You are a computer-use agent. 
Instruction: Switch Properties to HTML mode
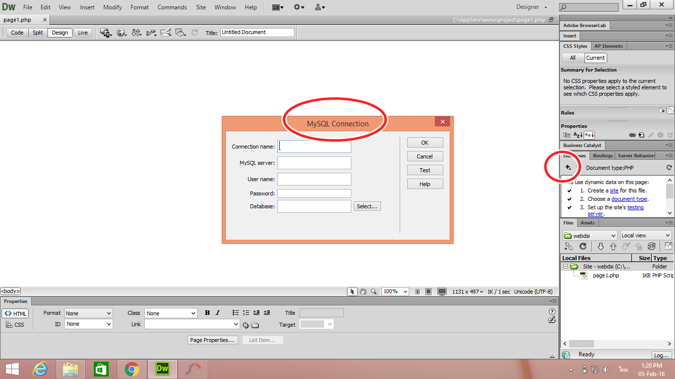pyautogui.click(x=15, y=313)
